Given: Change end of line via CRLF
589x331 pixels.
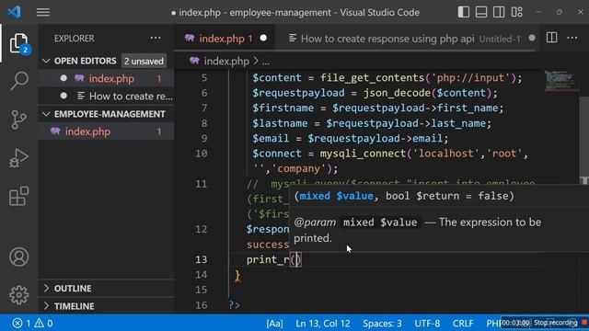Looking at the screenshot, I should [463, 323].
